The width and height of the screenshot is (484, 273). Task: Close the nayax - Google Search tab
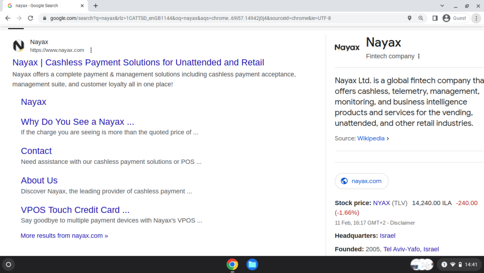pyautogui.click(x=82, y=5)
